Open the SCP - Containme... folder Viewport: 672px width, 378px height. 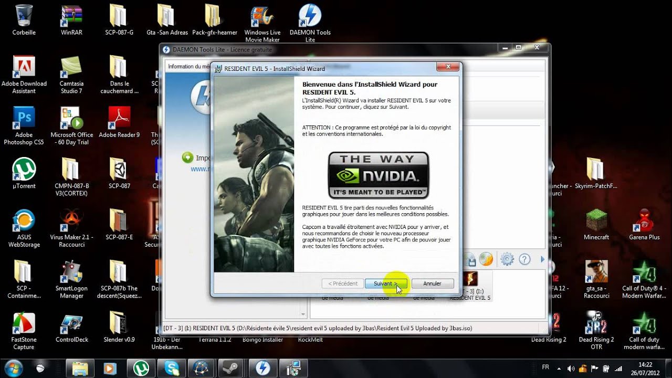(x=24, y=280)
